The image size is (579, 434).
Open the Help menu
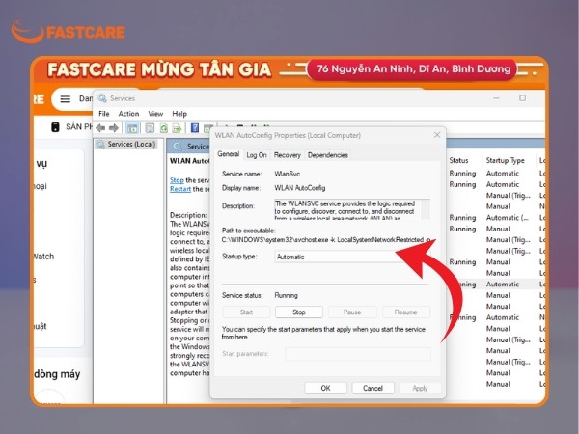[x=179, y=114]
